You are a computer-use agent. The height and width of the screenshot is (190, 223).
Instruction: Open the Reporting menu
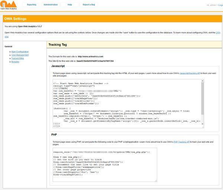coord(32,4)
